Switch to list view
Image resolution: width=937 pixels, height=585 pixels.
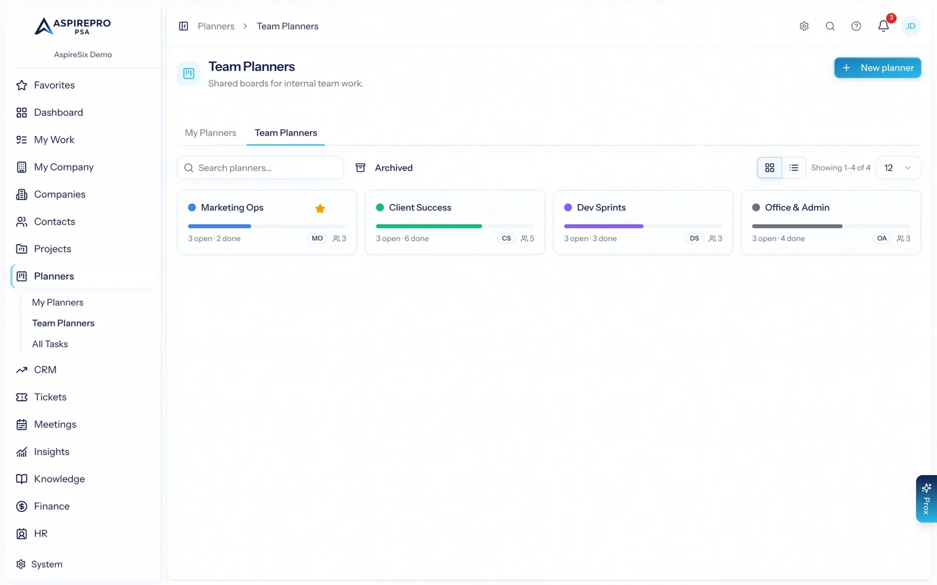click(x=794, y=168)
